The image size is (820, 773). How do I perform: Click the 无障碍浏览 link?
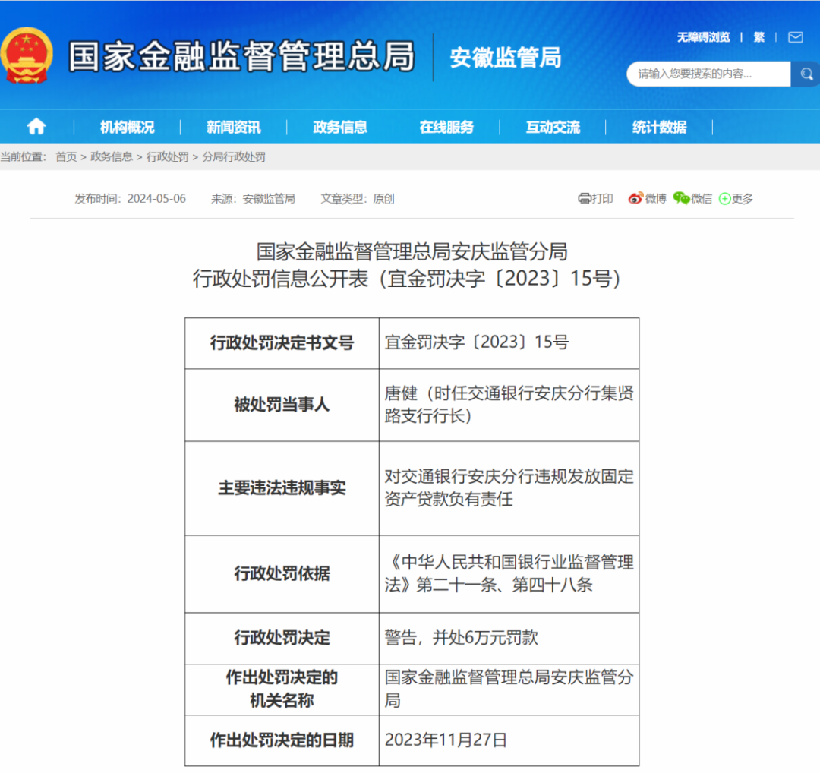703,37
